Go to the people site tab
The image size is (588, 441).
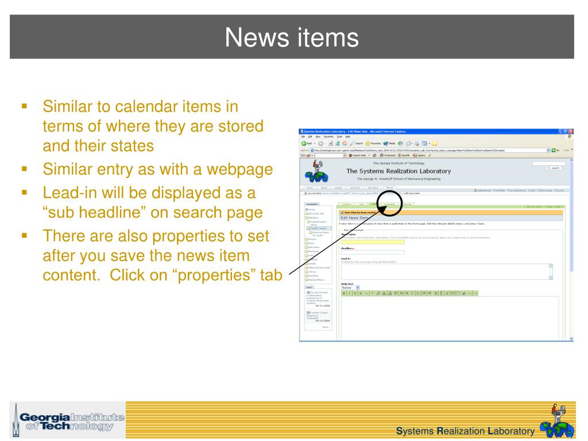click(339, 188)
